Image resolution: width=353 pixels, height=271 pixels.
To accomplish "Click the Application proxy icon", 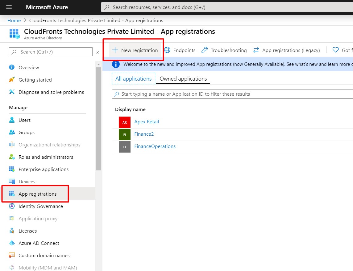I will click(x=12, y=218).
